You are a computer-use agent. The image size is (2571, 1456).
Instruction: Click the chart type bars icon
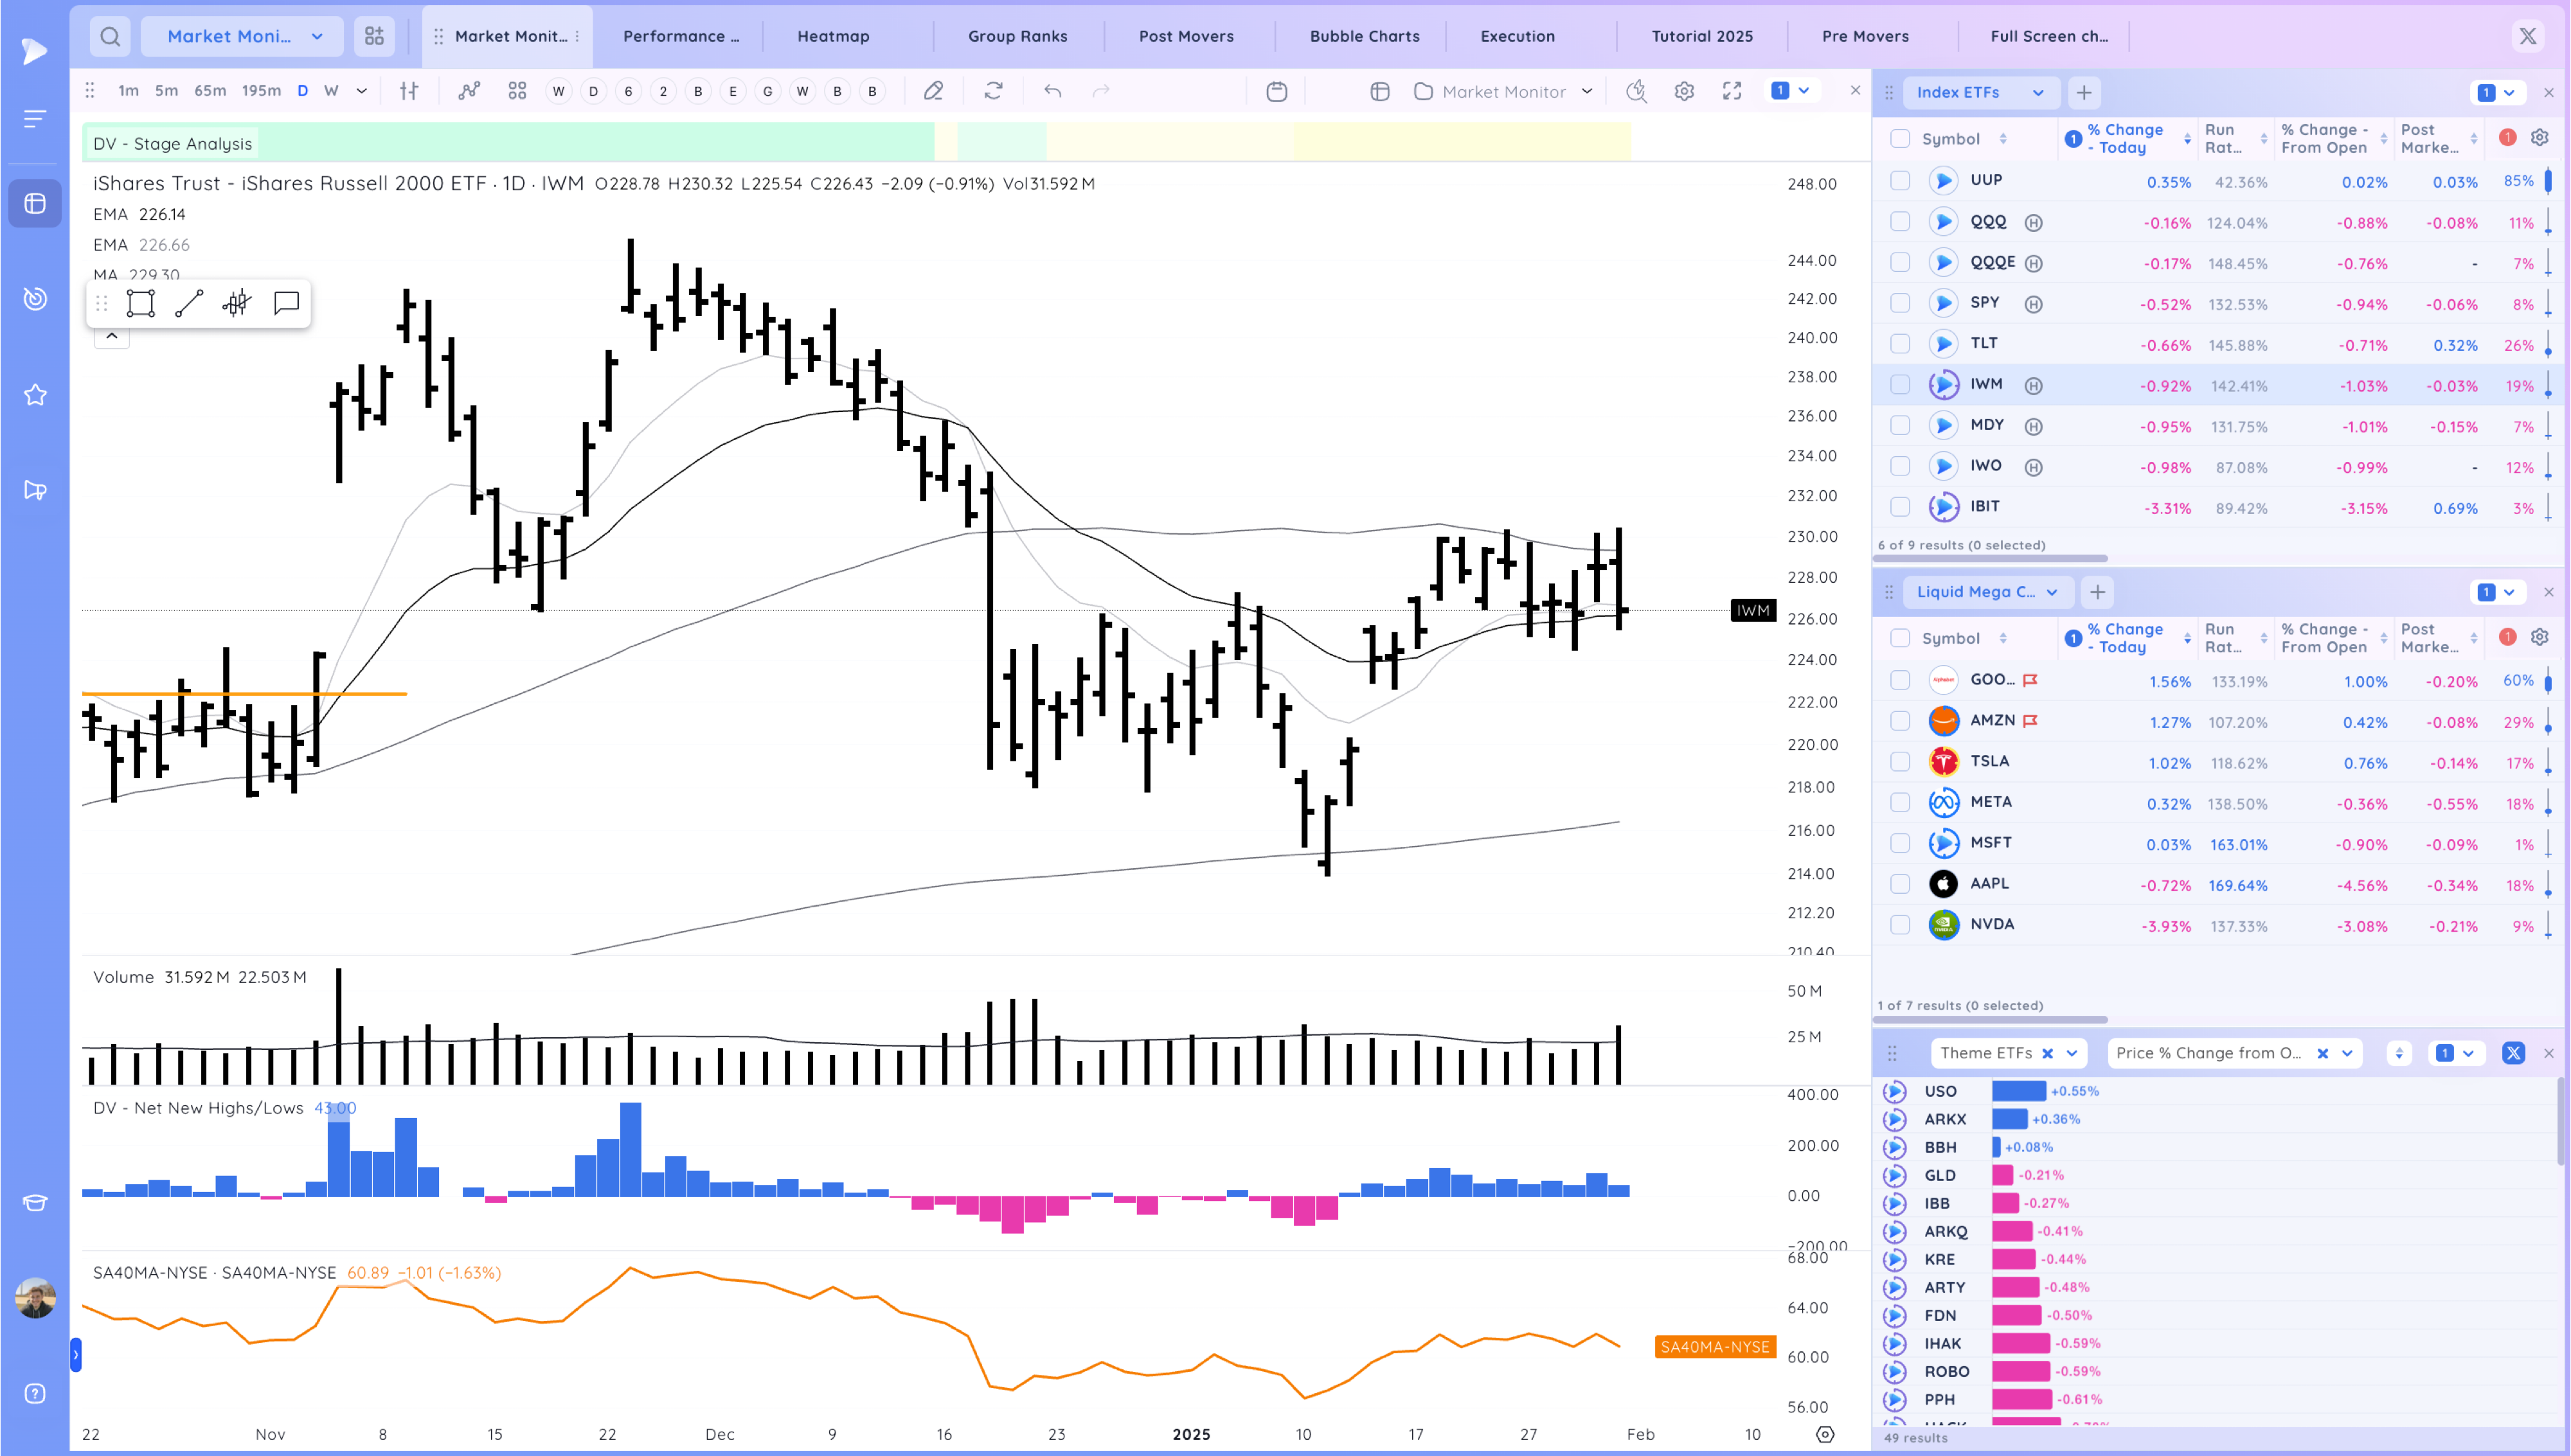point(409,91)
